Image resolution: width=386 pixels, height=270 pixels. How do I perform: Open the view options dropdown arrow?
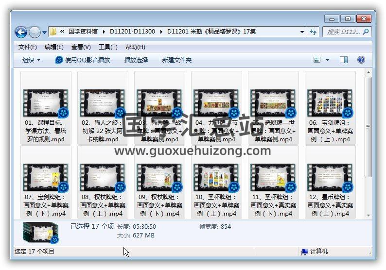327,60
